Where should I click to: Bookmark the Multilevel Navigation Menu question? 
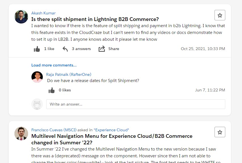[220, 132]
